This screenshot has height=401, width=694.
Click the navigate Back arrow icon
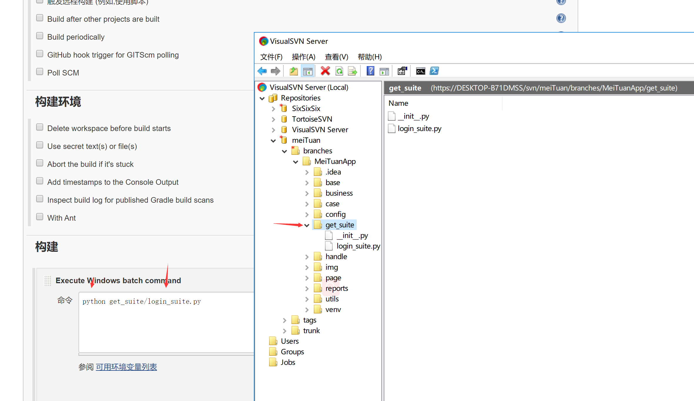tap(262, 71)
